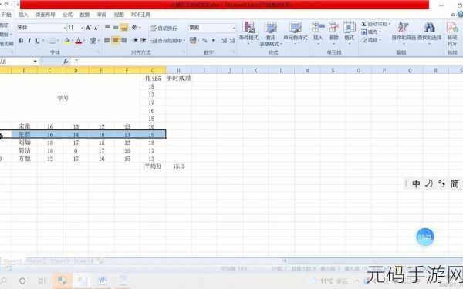Select the 平时成绩 header cell
Viewport: 463px width, 289px height.
pos(179,78)
